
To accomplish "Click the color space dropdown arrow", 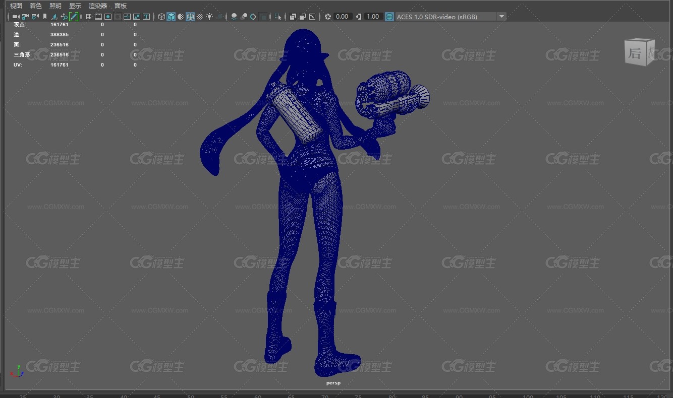I will click(x=501, y=17).
